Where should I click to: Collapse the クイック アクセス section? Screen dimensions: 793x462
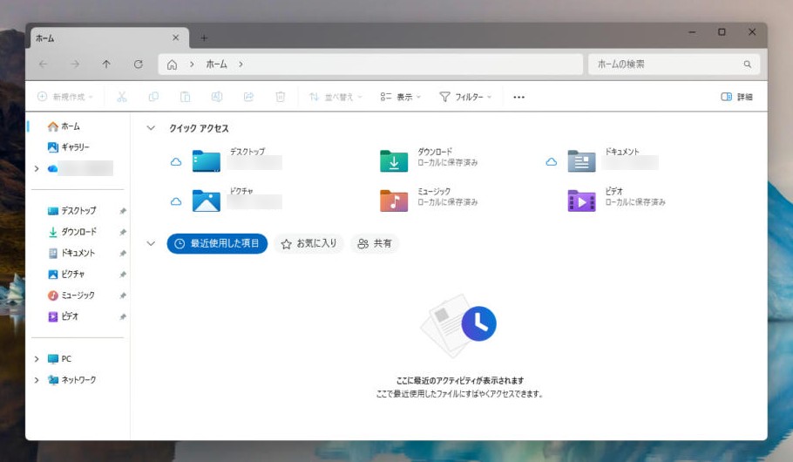(151, 128)
